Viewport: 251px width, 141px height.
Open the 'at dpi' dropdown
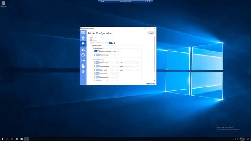[x=131, y=63]
